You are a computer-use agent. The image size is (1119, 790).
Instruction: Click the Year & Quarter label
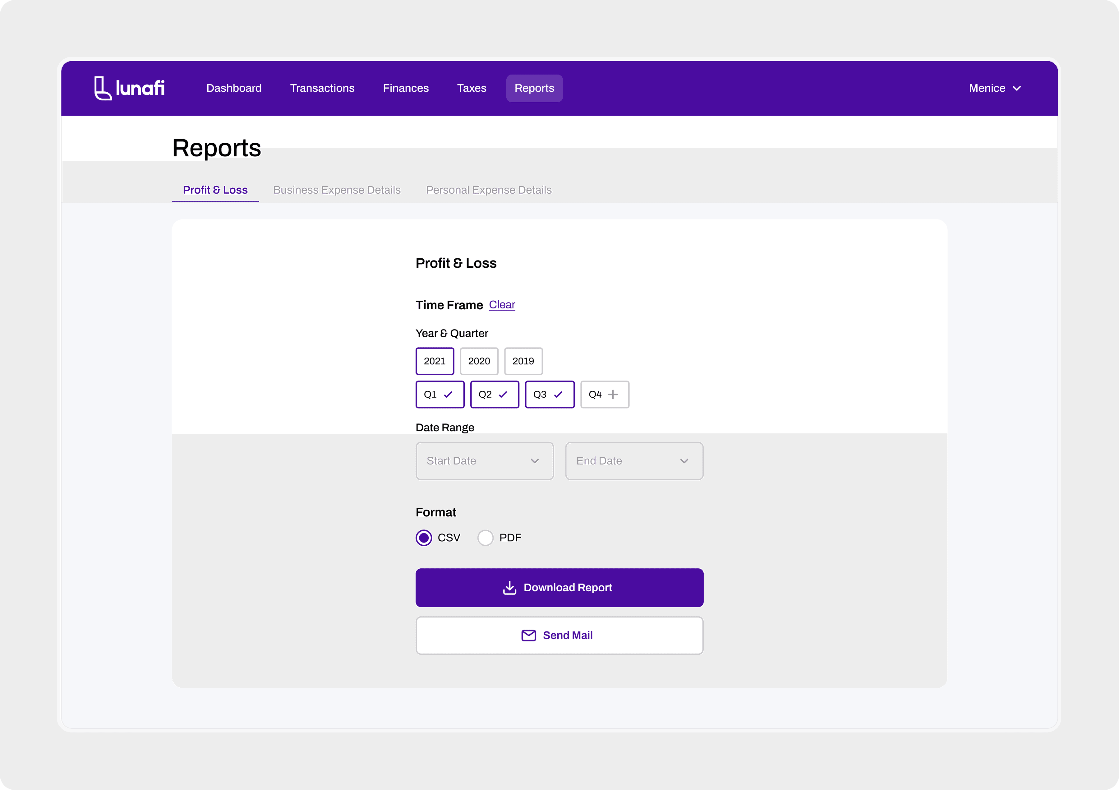[x=452, y=333]
